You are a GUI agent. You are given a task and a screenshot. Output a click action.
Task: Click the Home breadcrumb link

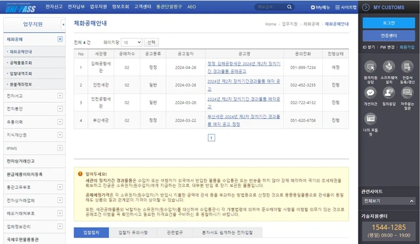pos(270,24)
